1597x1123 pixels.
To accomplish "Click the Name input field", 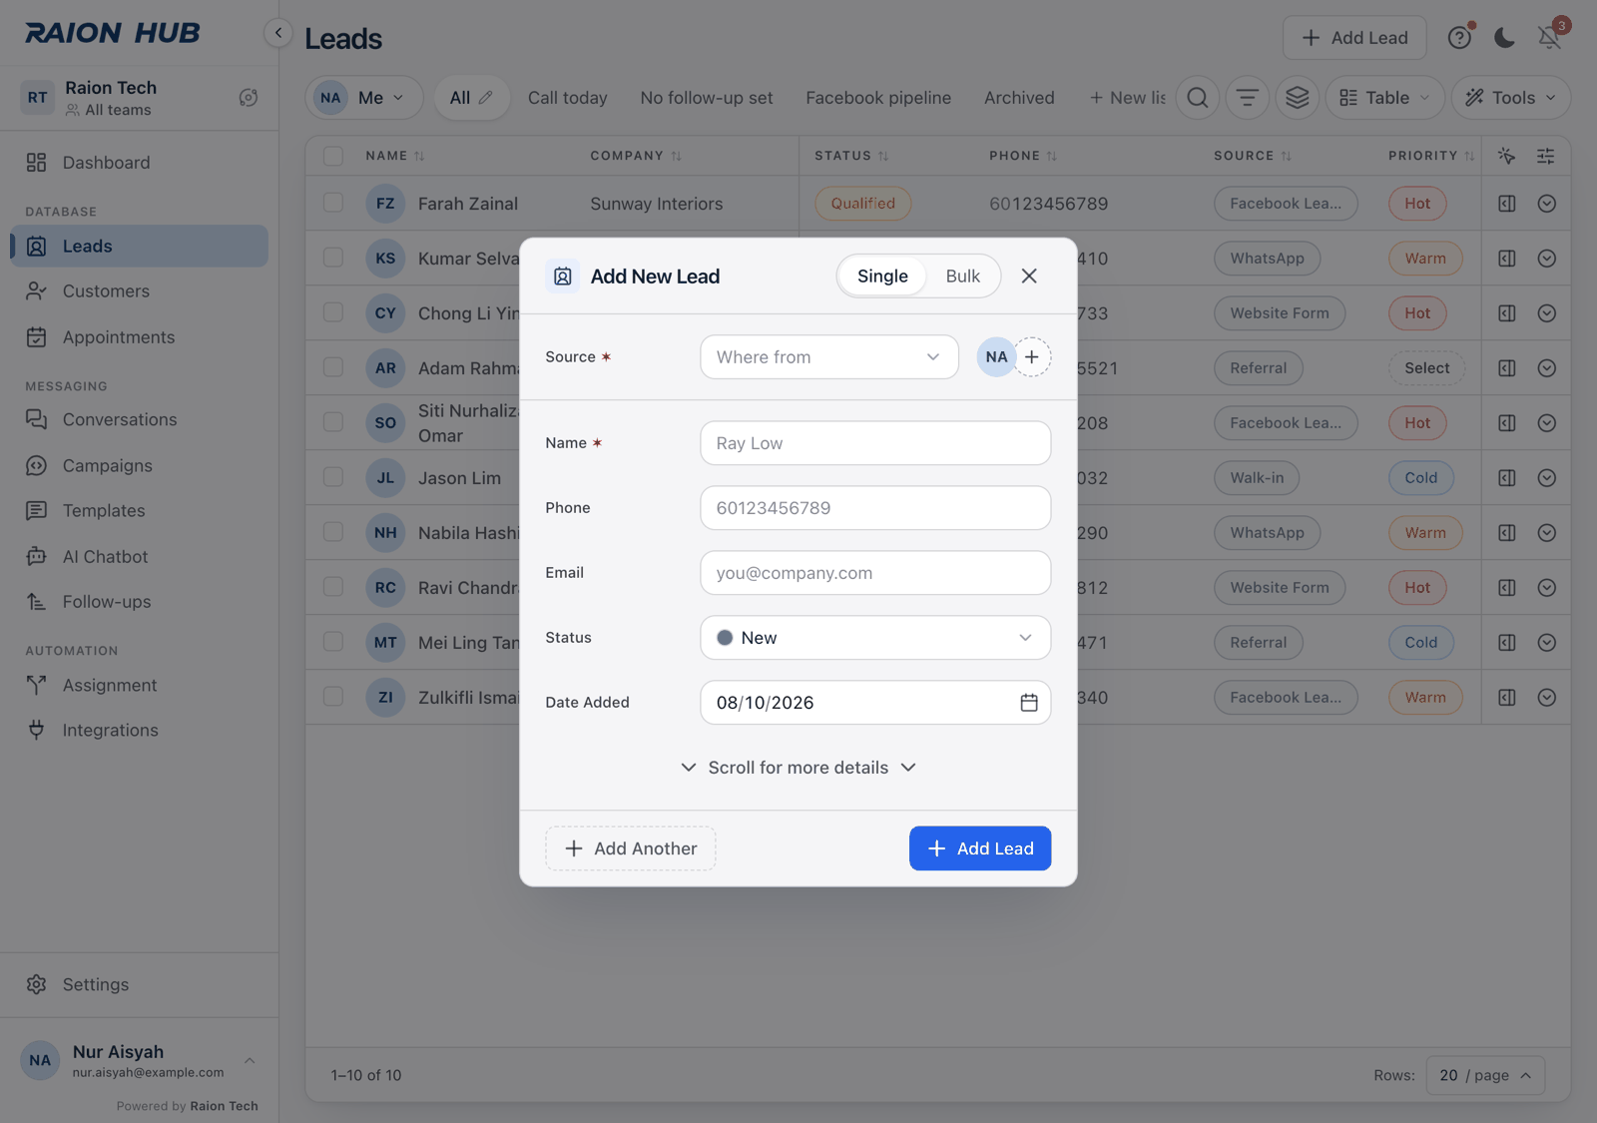I will click(875, 443).
